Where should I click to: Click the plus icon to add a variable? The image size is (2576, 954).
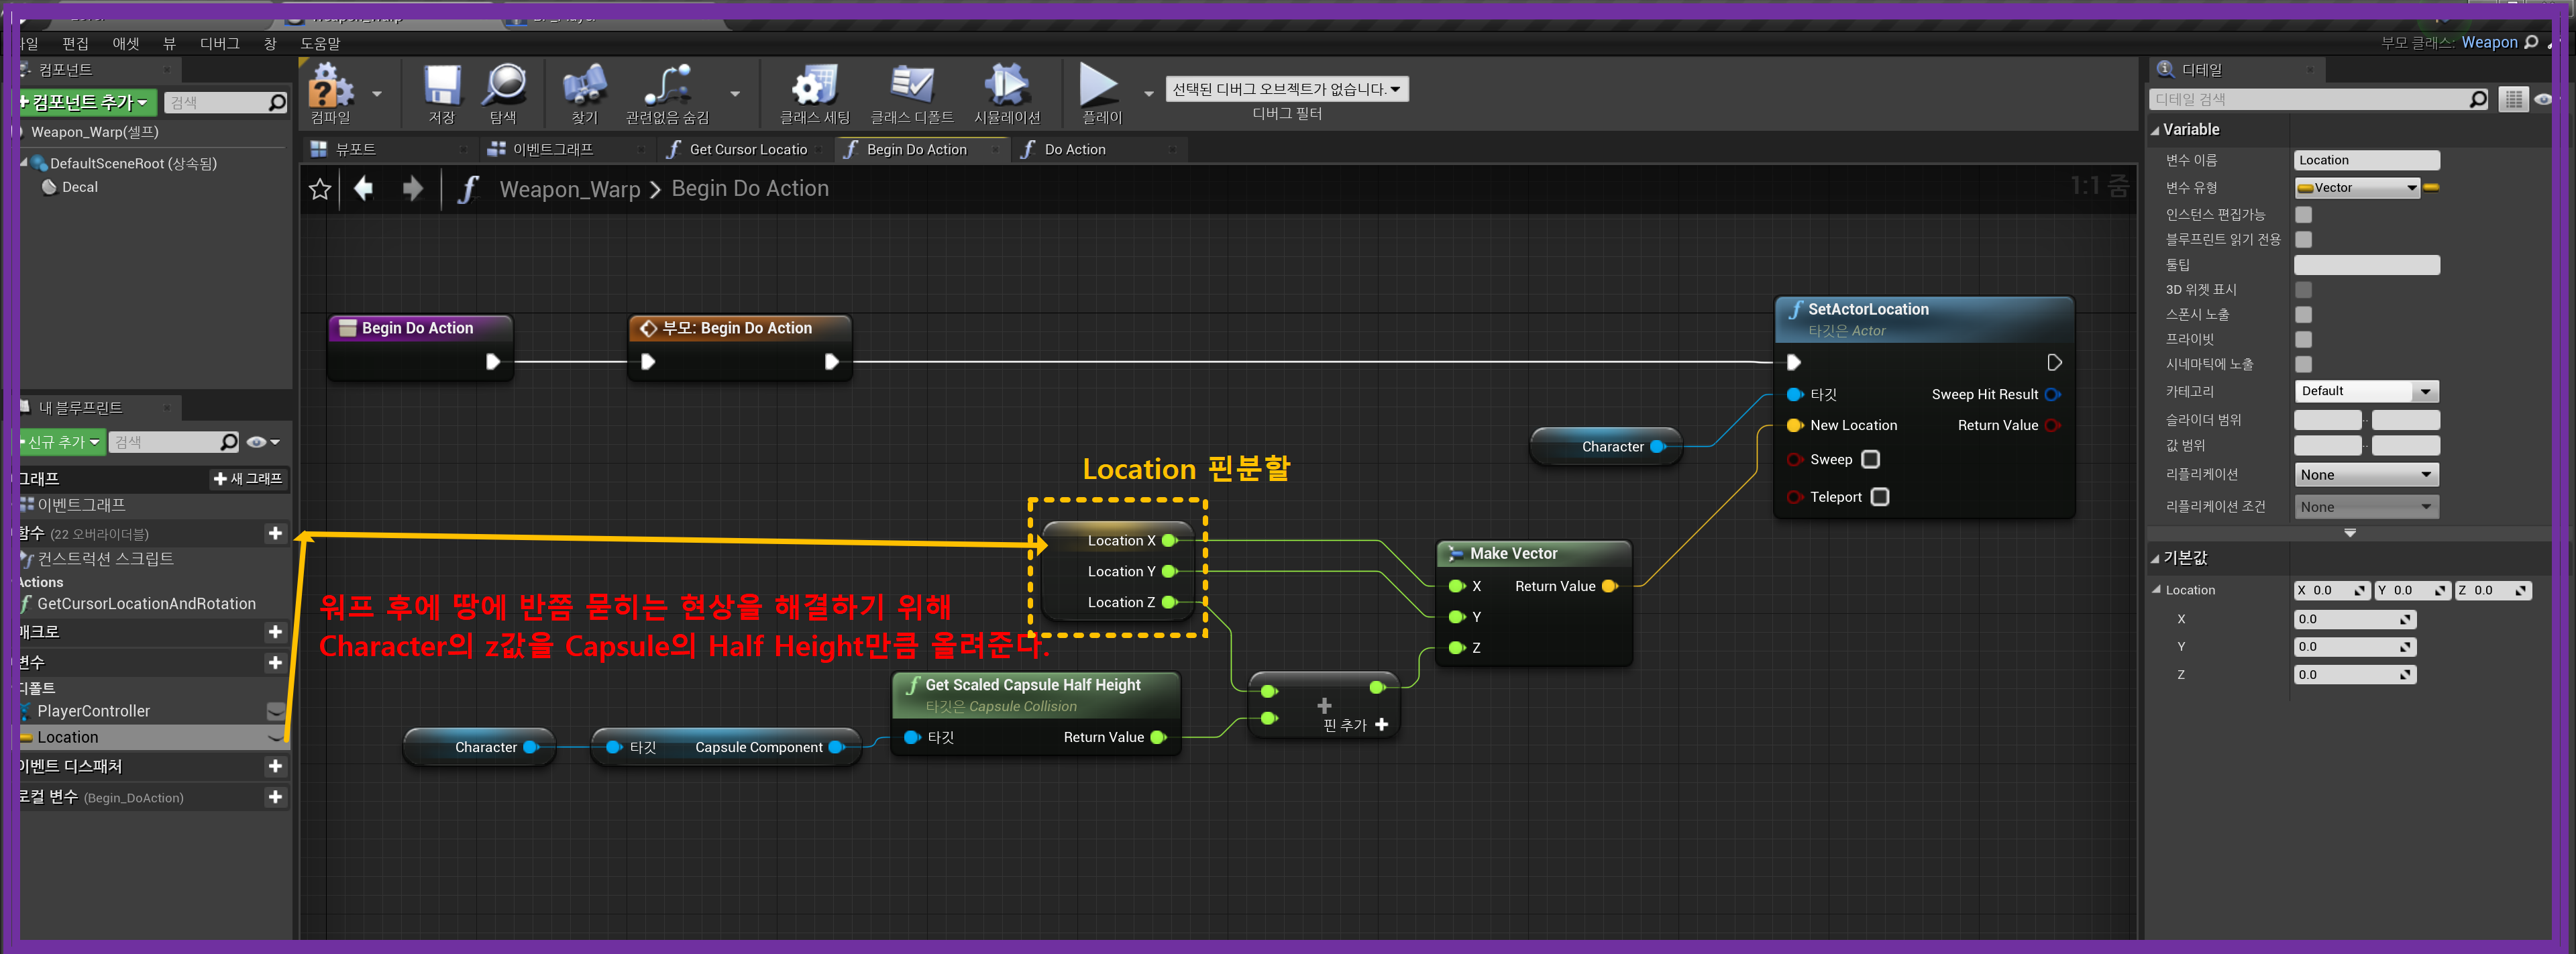275,663
